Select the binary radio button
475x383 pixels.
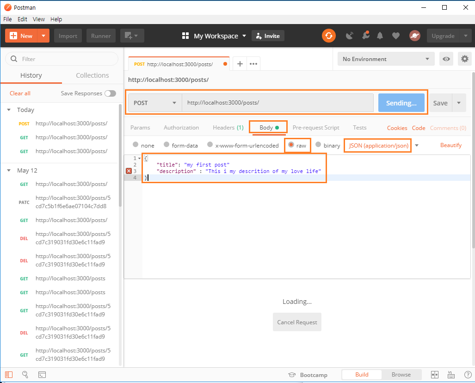pyautogui.click(x=318, y=144)
